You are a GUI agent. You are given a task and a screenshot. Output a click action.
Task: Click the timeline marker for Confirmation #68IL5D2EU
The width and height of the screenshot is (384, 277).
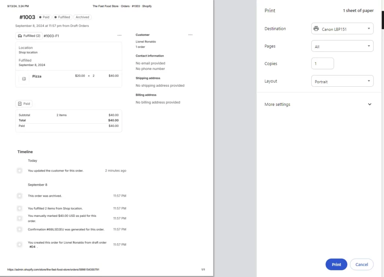click(x=19, y=230)
